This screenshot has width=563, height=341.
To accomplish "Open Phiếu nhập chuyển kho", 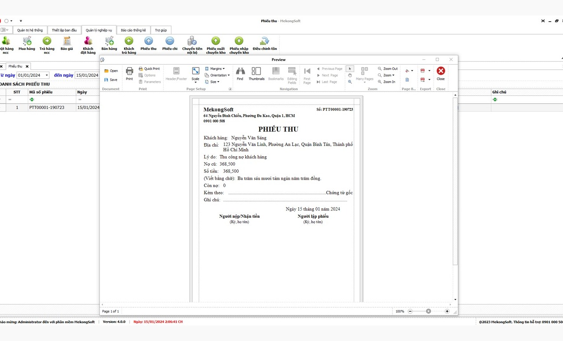I will click(239, 45).
